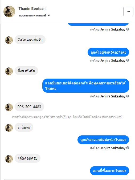Expand the มอบหมายการสนทนานี้ assignment dropdown

pos(49,15)
